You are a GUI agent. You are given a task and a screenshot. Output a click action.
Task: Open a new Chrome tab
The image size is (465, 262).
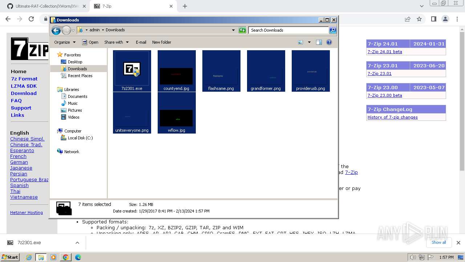point(185,6)
